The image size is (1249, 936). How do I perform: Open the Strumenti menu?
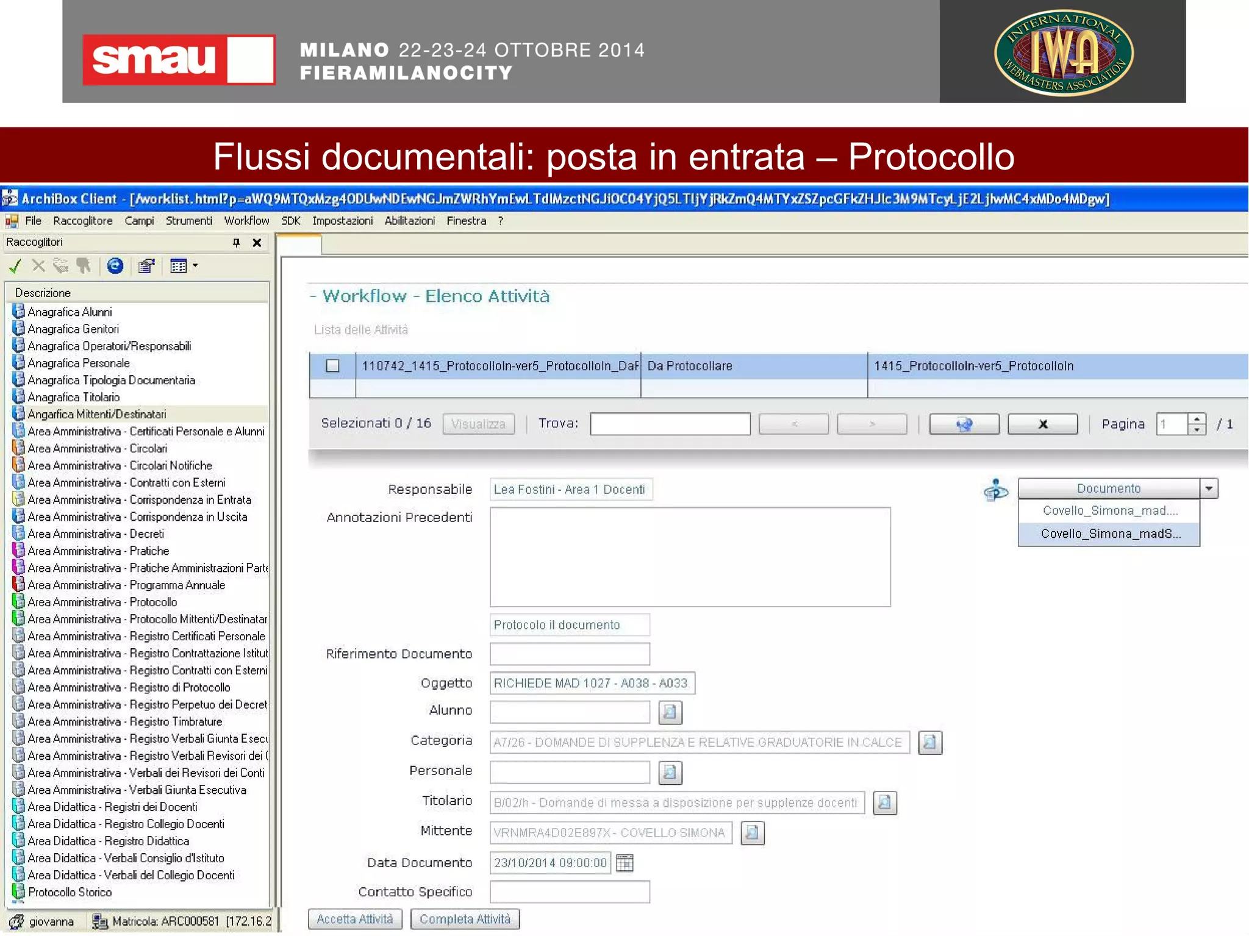[189, 221]
